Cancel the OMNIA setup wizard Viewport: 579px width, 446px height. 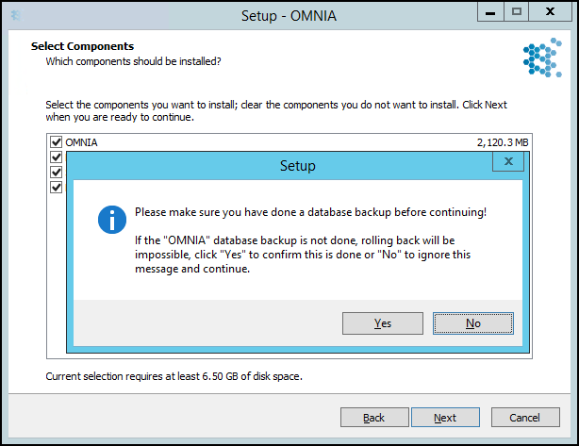click(x=525, y=418)
